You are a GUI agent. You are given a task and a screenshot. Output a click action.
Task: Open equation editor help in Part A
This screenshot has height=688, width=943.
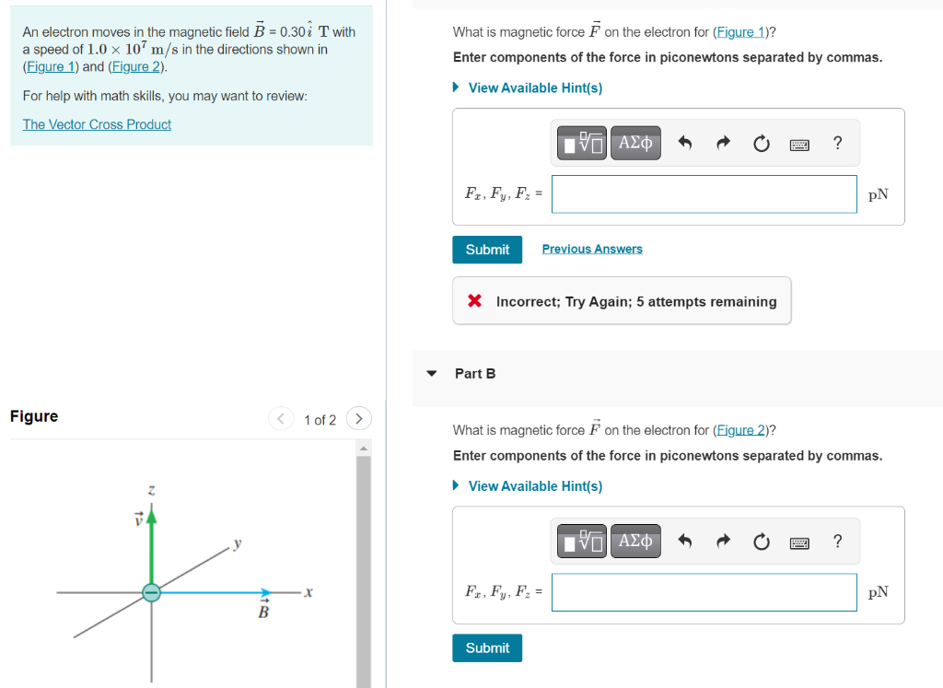click(837, 144)
